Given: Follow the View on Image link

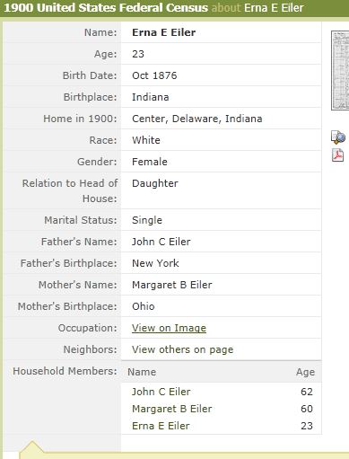Looking at the screenshot, I should click(169, 328).
